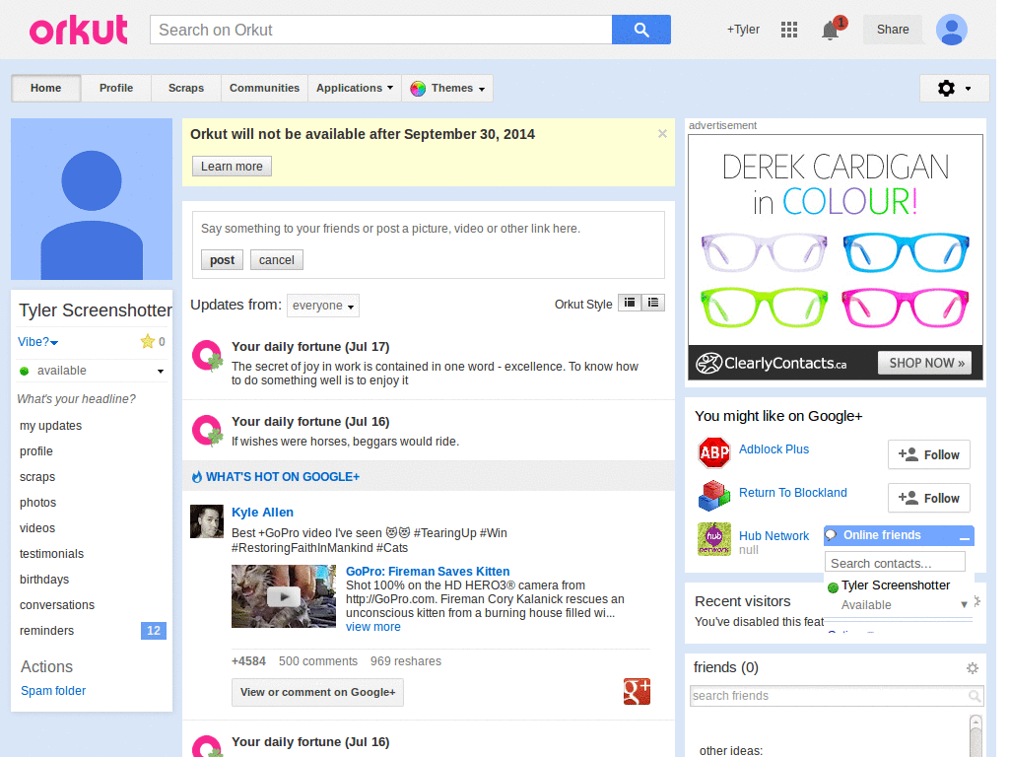This screenshot has height=757, width=1009.
Task: Open the Applications dropdown menu
Action: click(x=355, y=88)
